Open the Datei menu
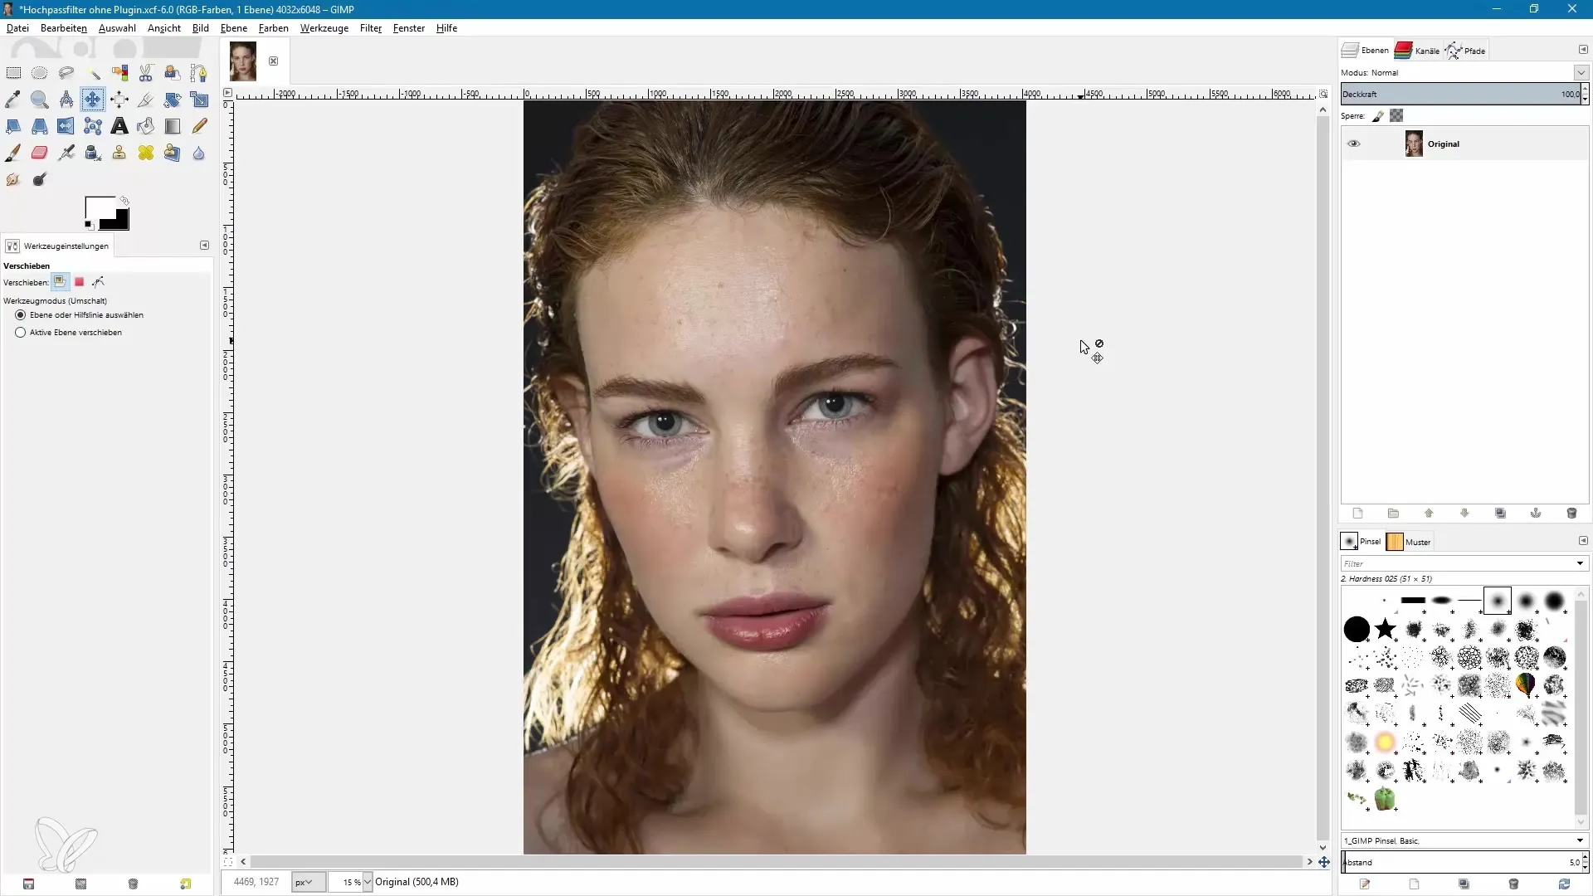This screenshot has width=1593, height=896. click(17, 27)
